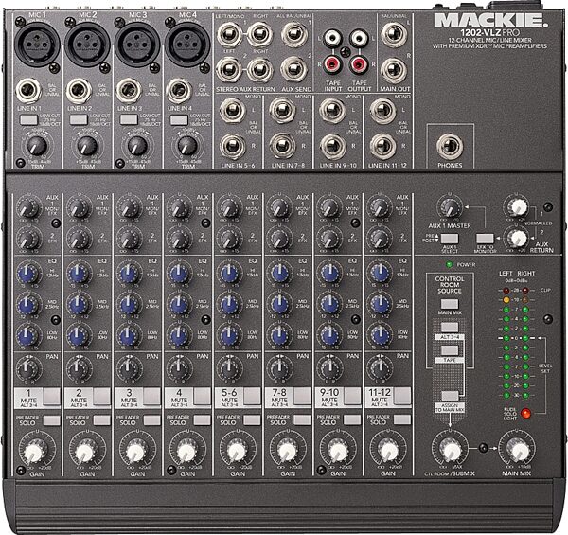Click the red TAPE OUTPUT right RCA jack
Screen dimensions: 568x535
359,64
